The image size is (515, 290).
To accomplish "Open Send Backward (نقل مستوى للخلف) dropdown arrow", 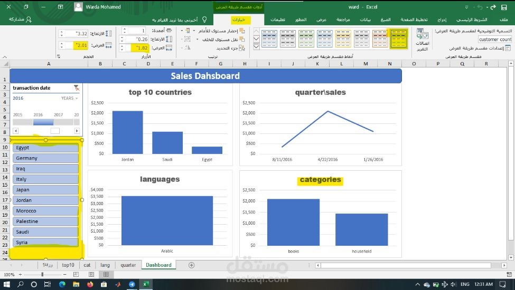I will click(198, 40).
